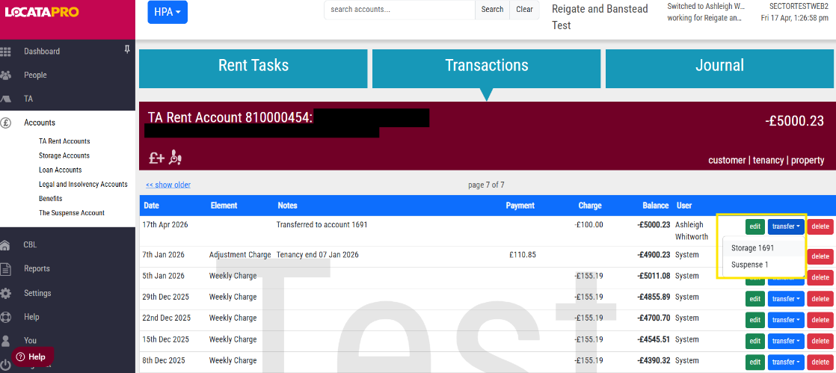Click the £+ add payment icon
Viewport: 836px width, 373px height.
coord(156,158)
